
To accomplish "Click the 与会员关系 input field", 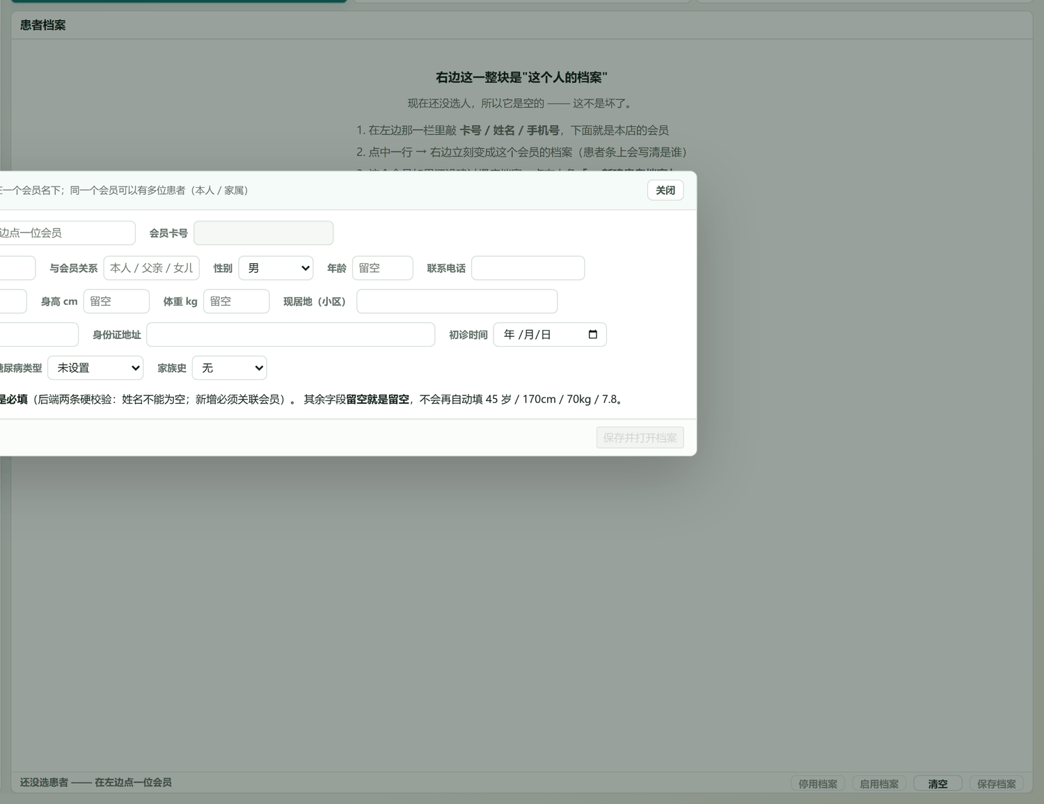I will coord(152,268).
